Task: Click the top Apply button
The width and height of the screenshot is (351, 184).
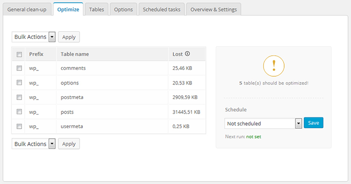Action: [x=69, y=37]
